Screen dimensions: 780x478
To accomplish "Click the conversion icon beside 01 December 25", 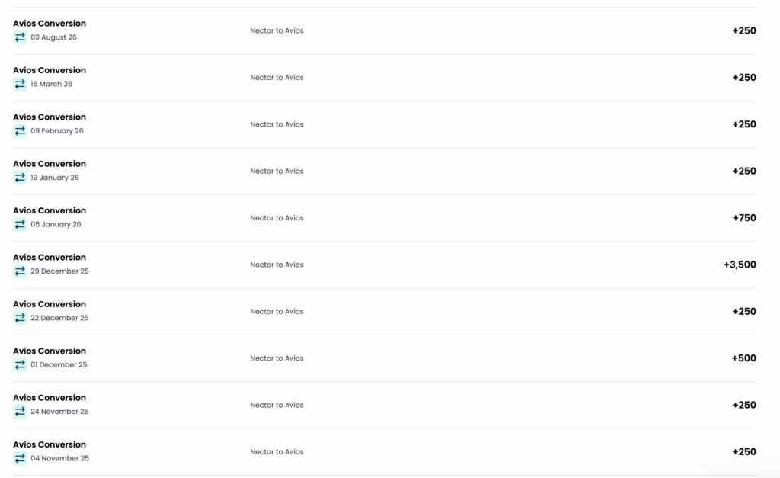I will [20, 365].
